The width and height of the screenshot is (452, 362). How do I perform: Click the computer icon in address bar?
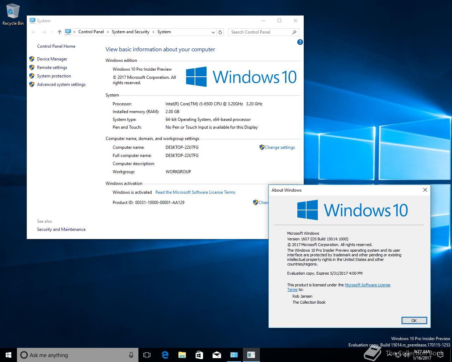68,32
